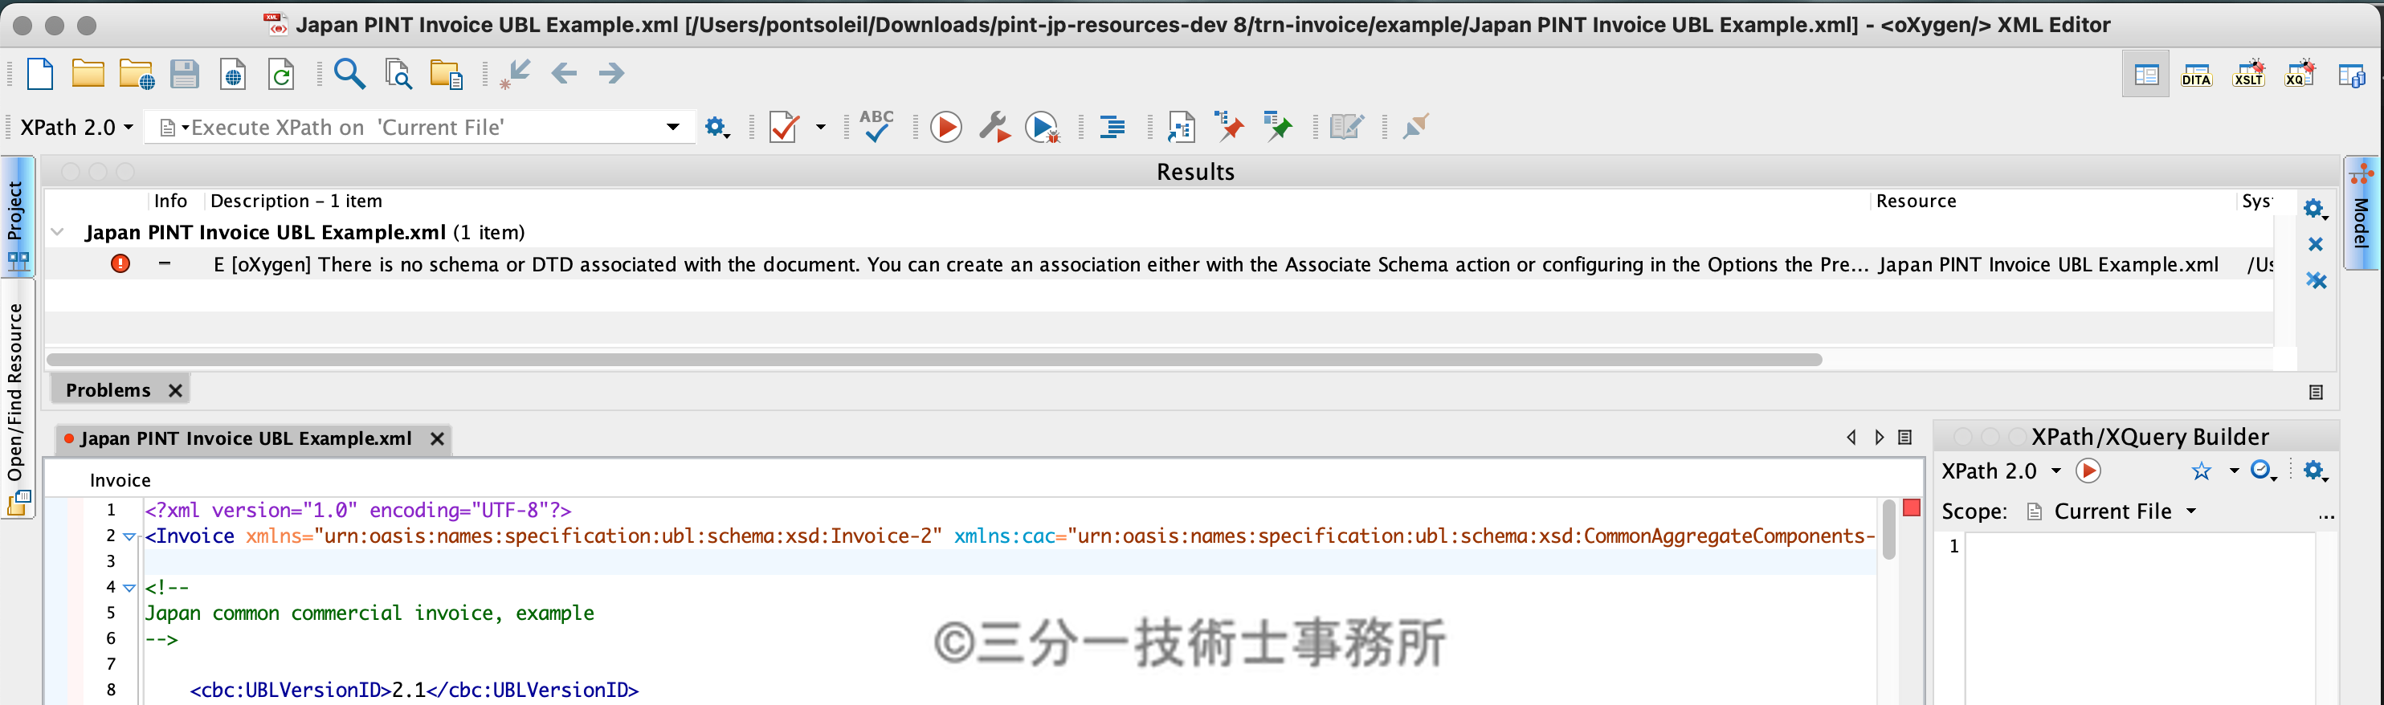Navigate back with left arrow
This screenshot has height=705, width=2384.
pyautogui.click(x=564, y=73)
